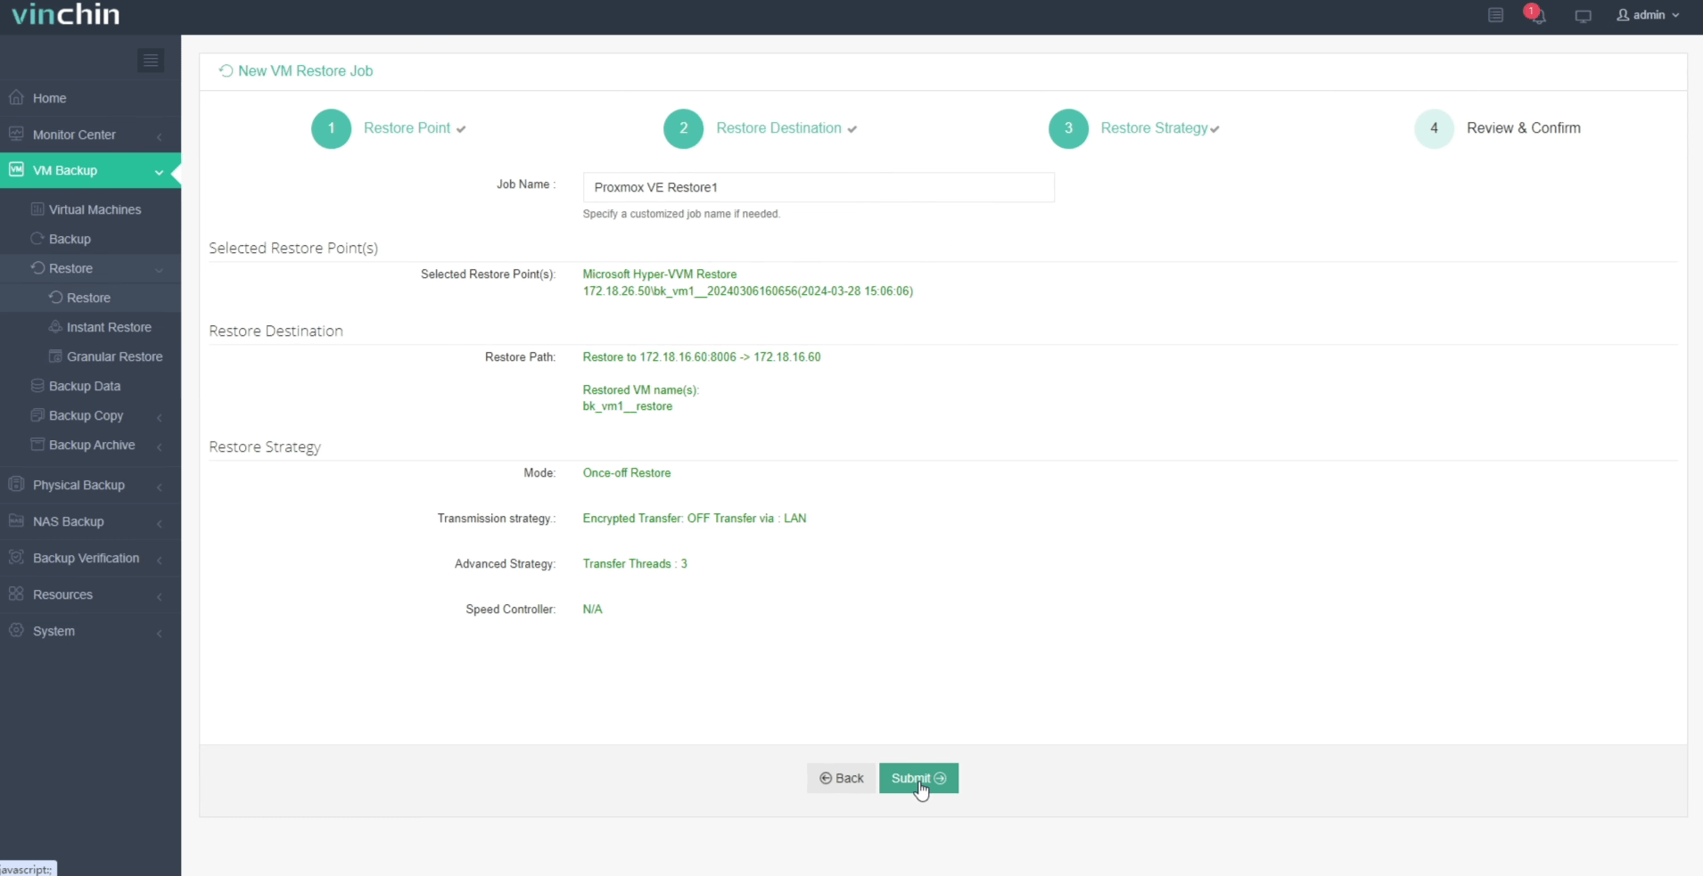Select the highlighted Restore sub-item
The image size is (1703, 876).
click(90, 298)
